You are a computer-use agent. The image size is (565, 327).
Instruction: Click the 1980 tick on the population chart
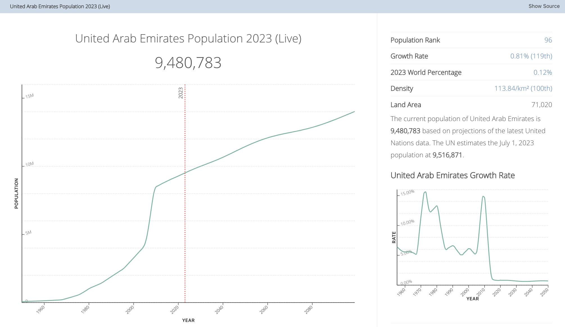pos(85,309)
